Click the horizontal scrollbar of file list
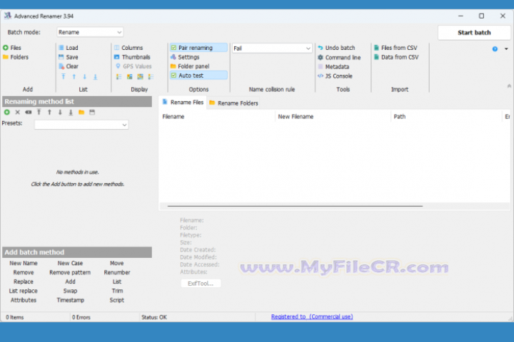This screenshot has height=342, width=514. 295,206
